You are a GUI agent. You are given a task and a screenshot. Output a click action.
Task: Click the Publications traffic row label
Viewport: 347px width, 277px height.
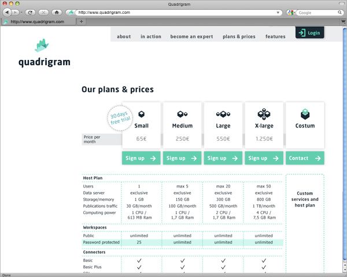100,206
